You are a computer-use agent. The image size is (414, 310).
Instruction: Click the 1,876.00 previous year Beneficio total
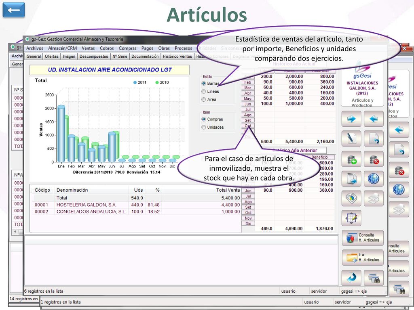(x=325, y=228)
